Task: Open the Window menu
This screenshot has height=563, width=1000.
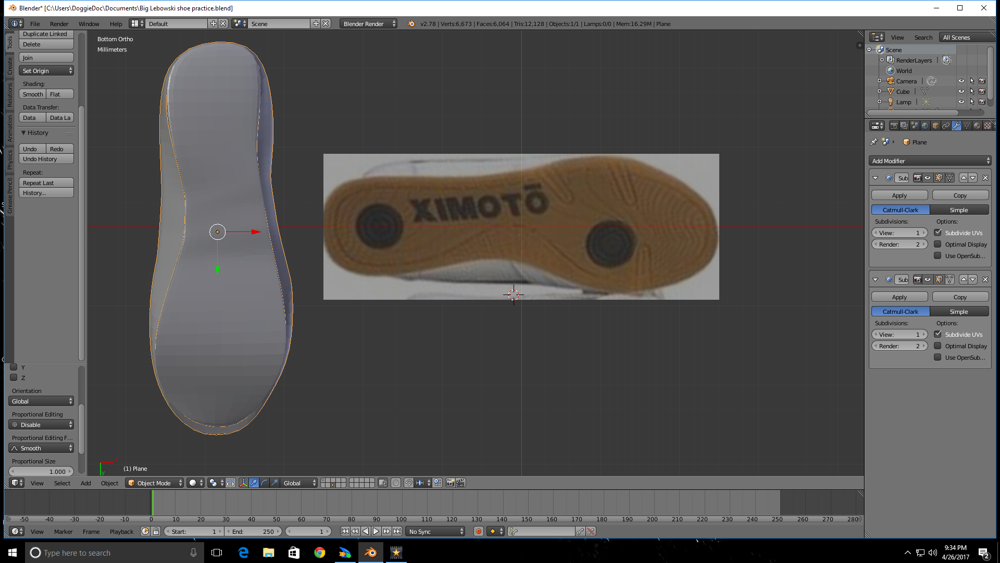Action: click(89, 24)
